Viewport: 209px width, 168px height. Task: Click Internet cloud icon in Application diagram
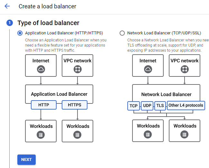(x=41, y=69)
